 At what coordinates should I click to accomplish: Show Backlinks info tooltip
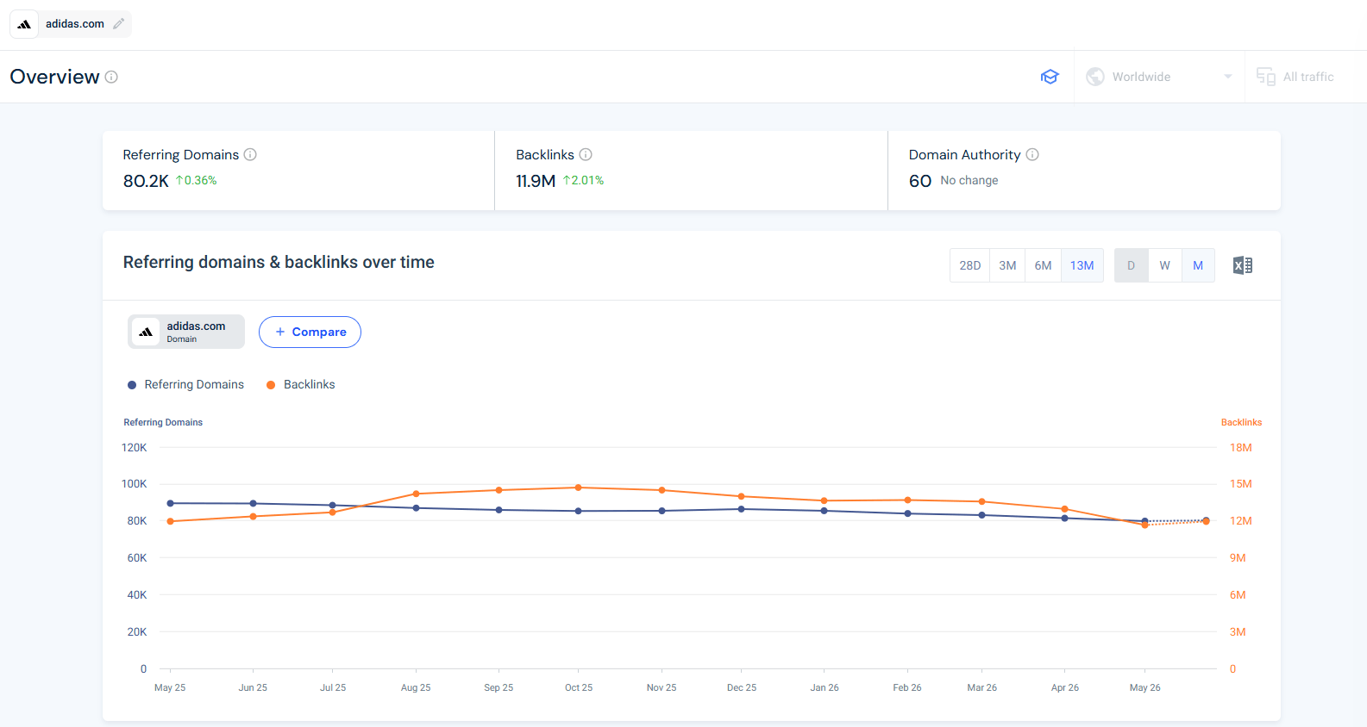(x=586, y=154)
